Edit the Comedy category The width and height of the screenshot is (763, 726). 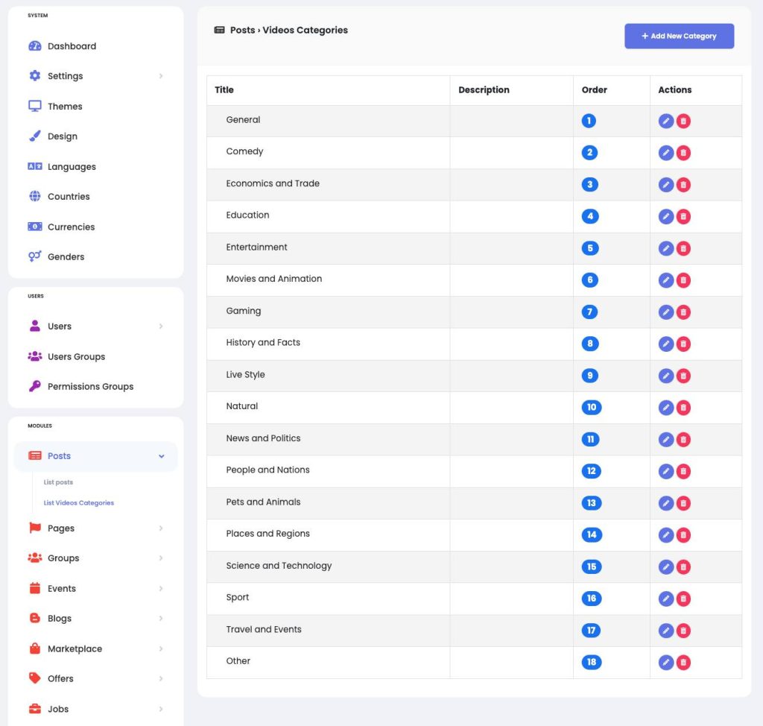(x=665, y=153)
